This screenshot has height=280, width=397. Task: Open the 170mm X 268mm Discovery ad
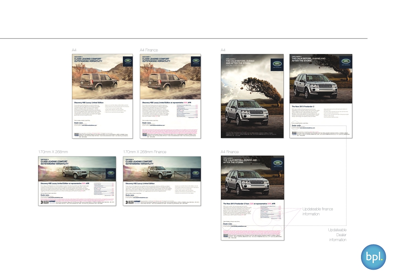pos(77,181)
